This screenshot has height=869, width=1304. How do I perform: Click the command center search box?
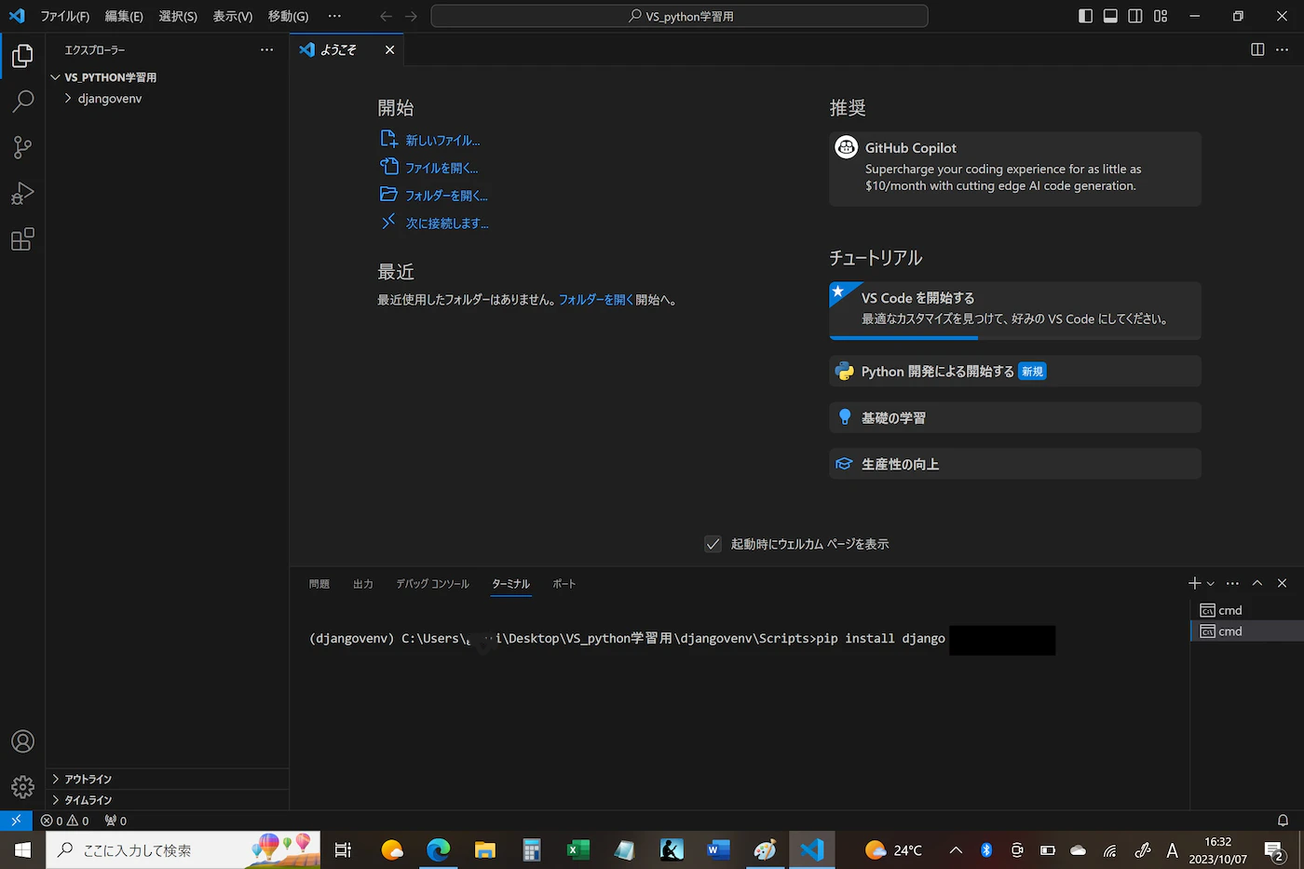[680, 16]
